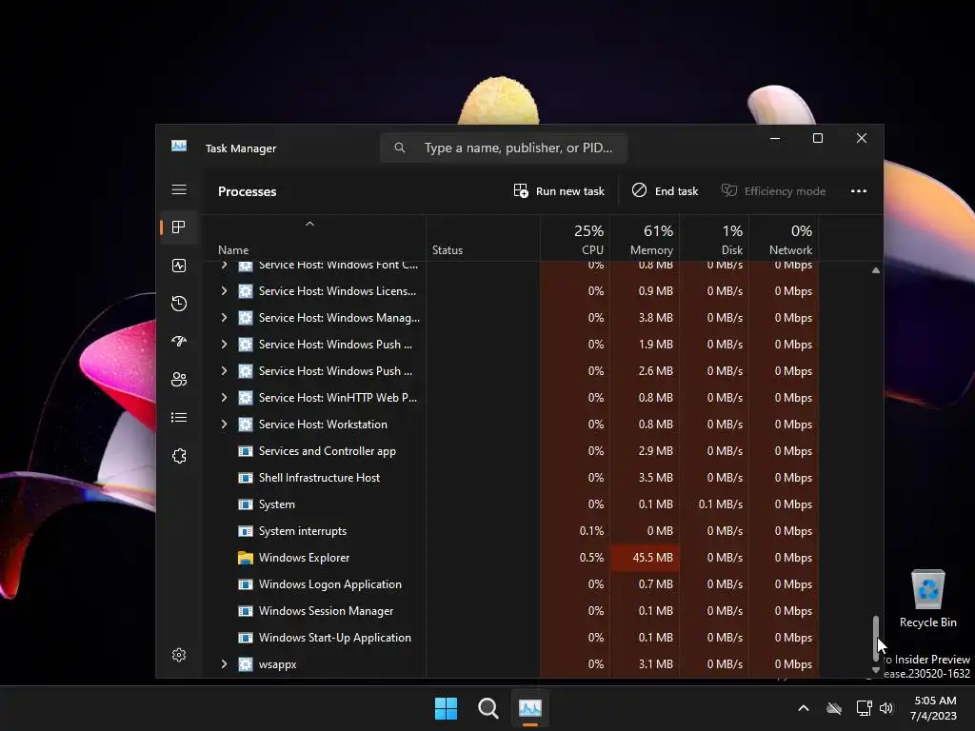Select Windows Logon Application row
Screen dimensions: 975x731
point(511,584)
